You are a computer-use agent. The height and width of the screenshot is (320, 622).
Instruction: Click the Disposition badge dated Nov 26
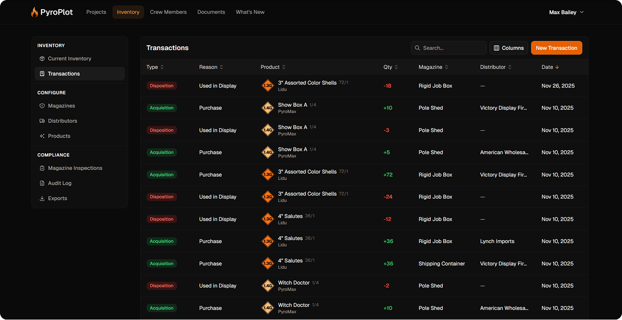162,86
